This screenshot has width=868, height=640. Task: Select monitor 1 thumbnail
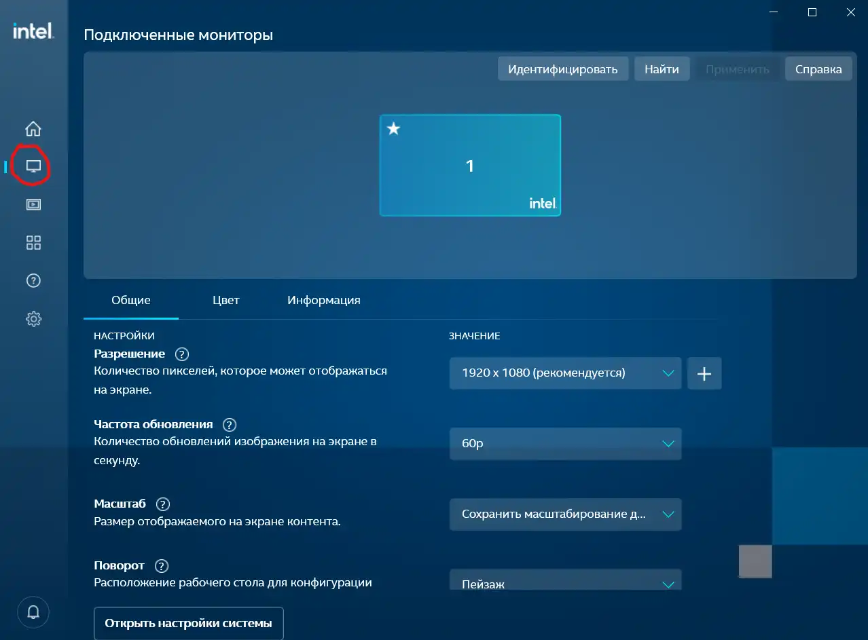click(x=470, y=166)
